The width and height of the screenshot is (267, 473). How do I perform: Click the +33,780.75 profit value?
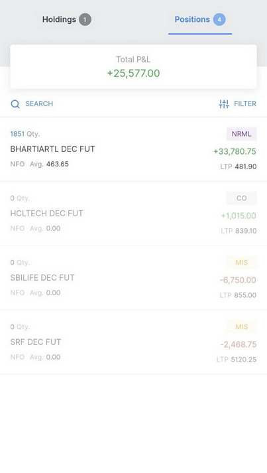(235, 151)
